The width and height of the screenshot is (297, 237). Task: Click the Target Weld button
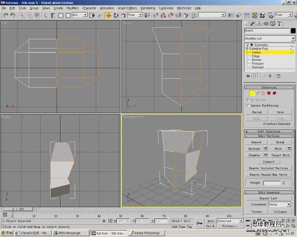click(x=280, y=155)
